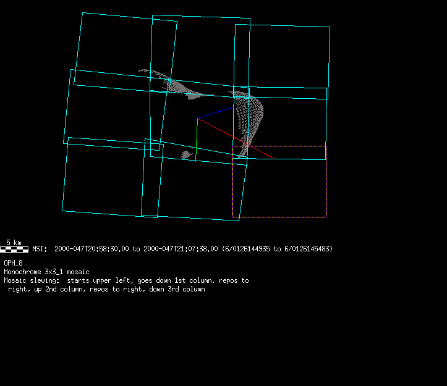Click the "5 km" scale label
This screenshot has width=447, height=386.
[14, 242]
